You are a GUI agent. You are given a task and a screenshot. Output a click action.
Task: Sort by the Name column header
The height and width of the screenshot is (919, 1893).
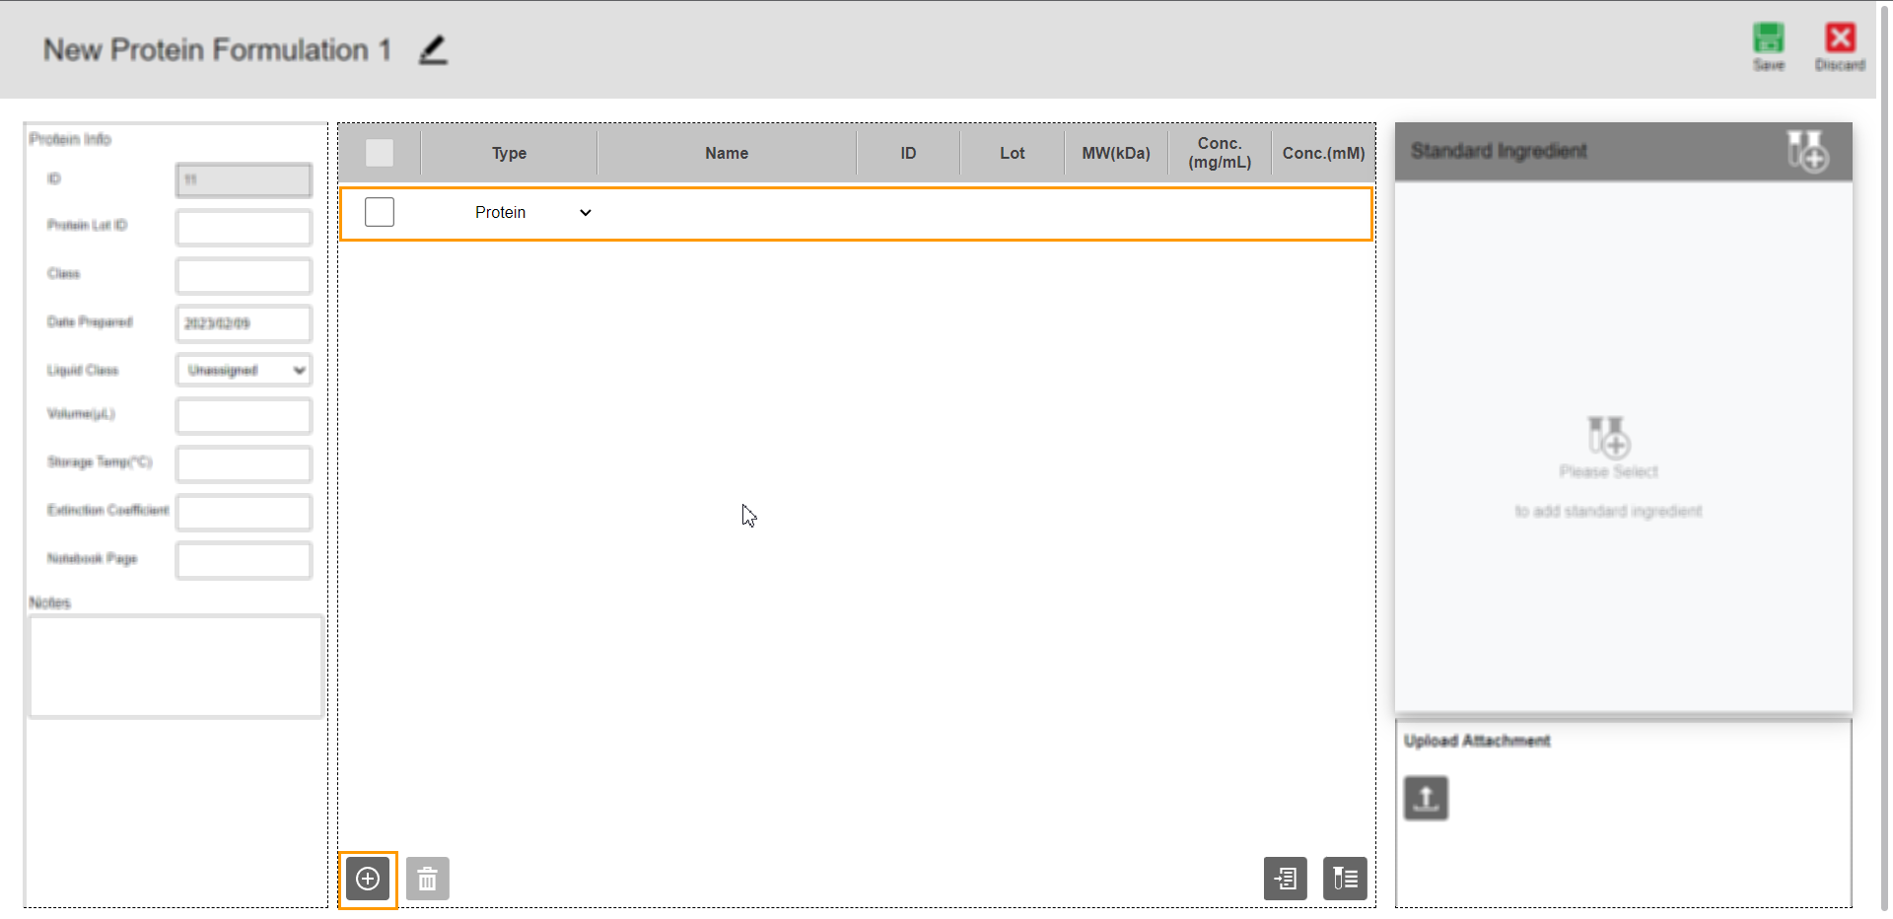[727, 153]
